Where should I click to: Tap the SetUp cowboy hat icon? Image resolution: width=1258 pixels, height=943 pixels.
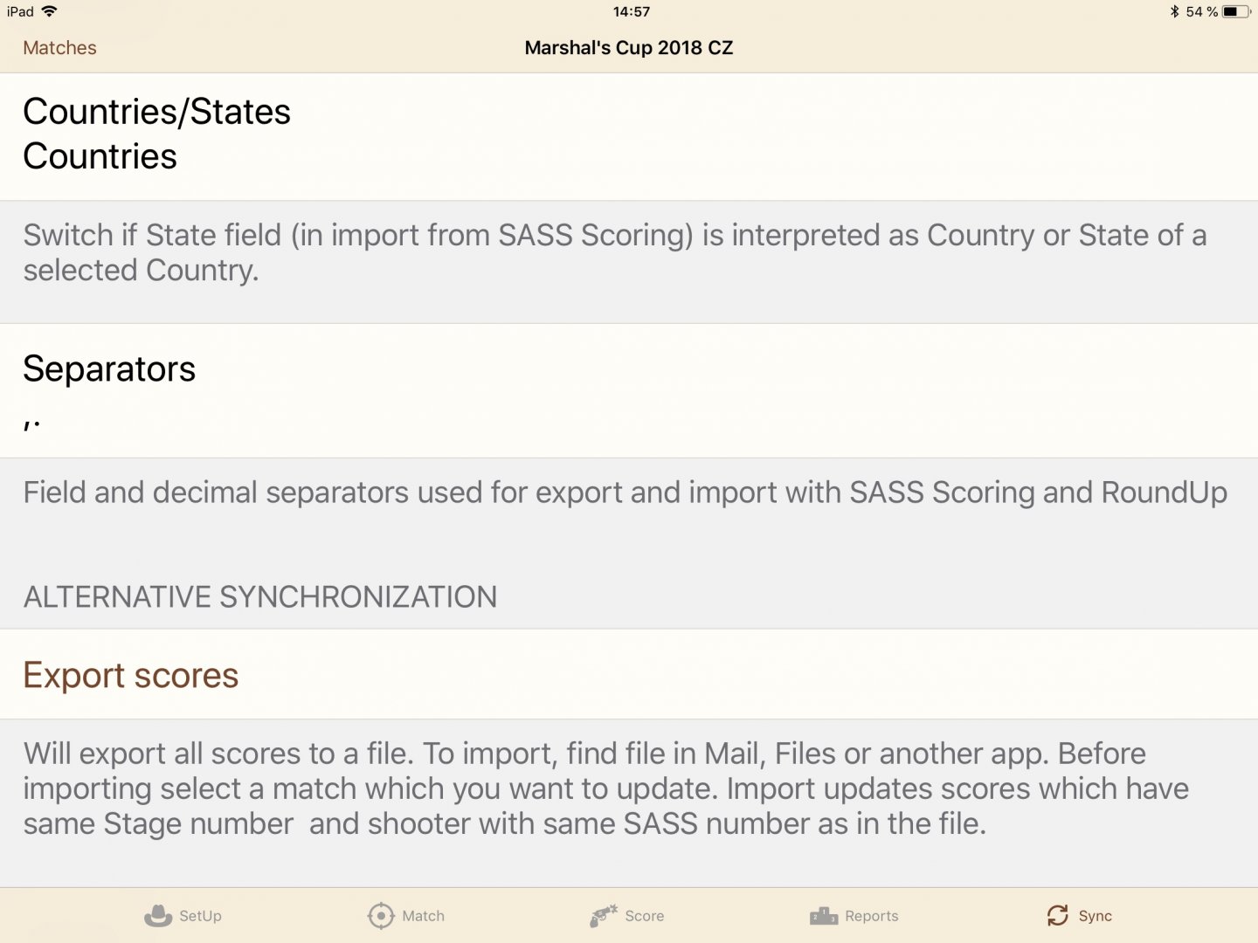pos(158,916)
